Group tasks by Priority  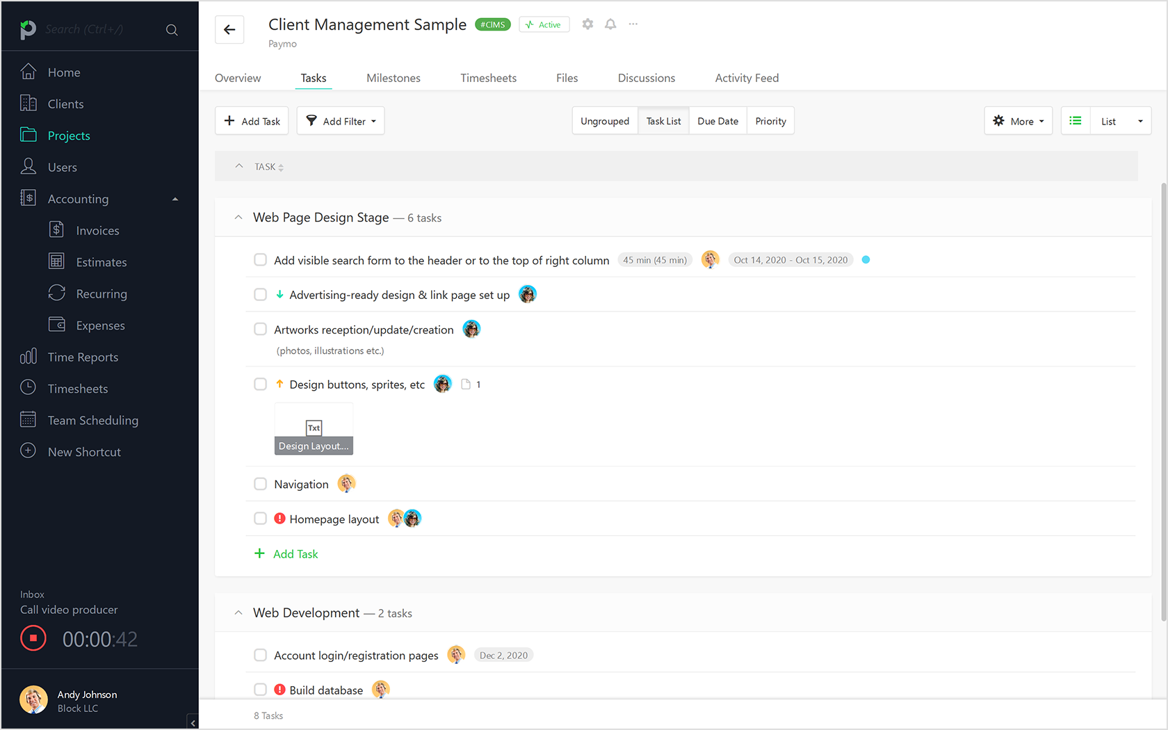coord(770,121)
